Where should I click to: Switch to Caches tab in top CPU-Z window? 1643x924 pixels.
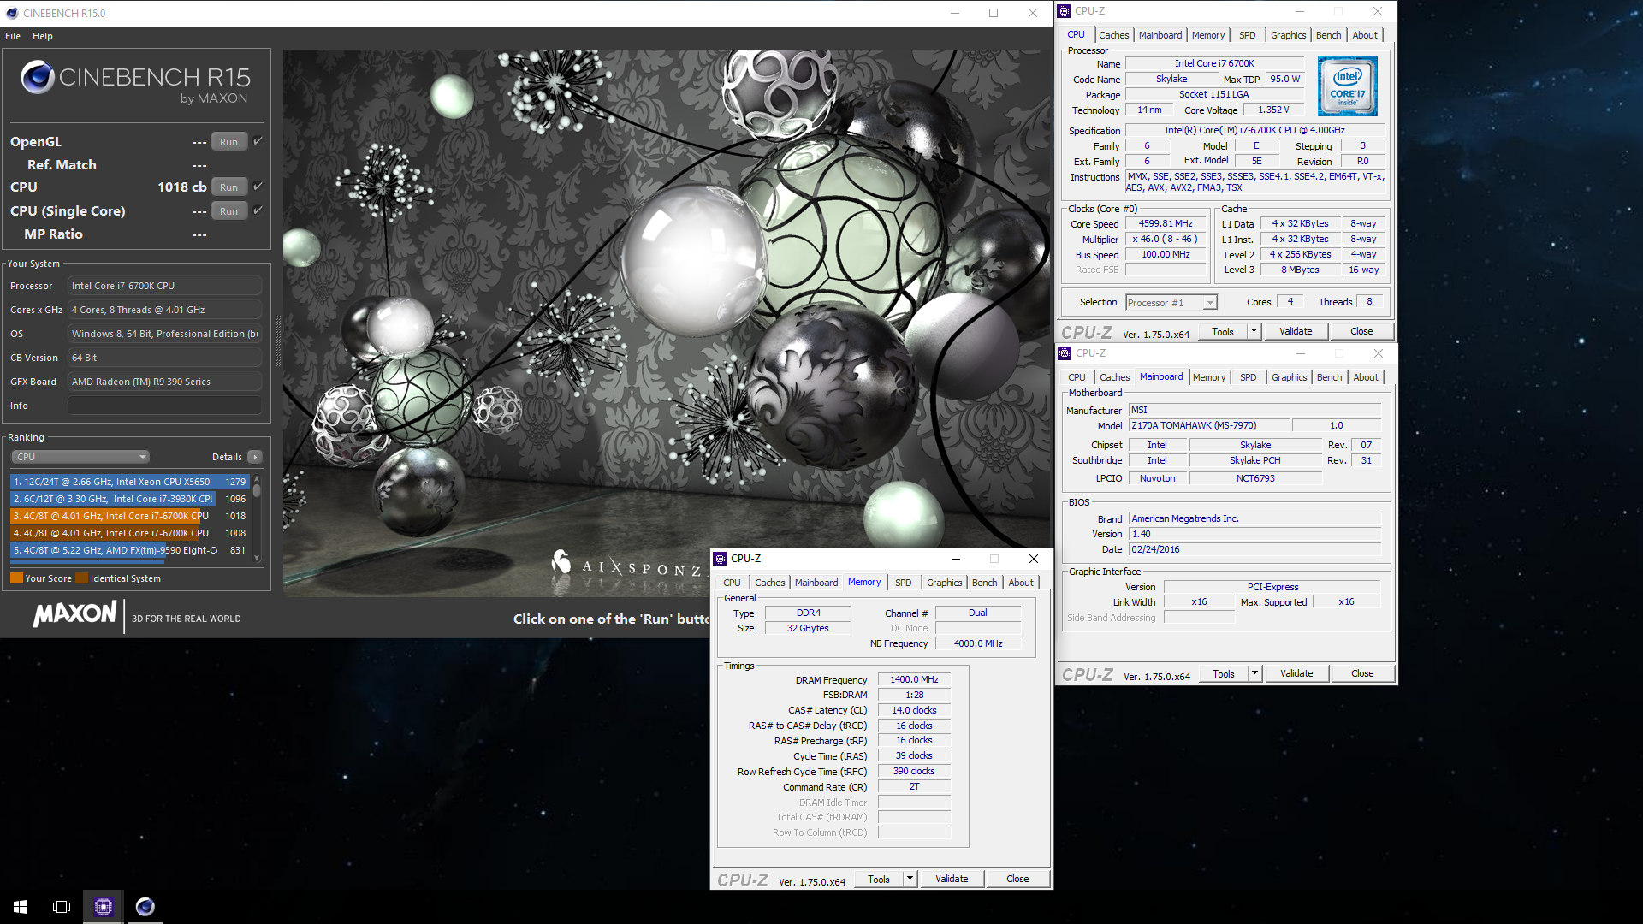tap(1113, 35)
